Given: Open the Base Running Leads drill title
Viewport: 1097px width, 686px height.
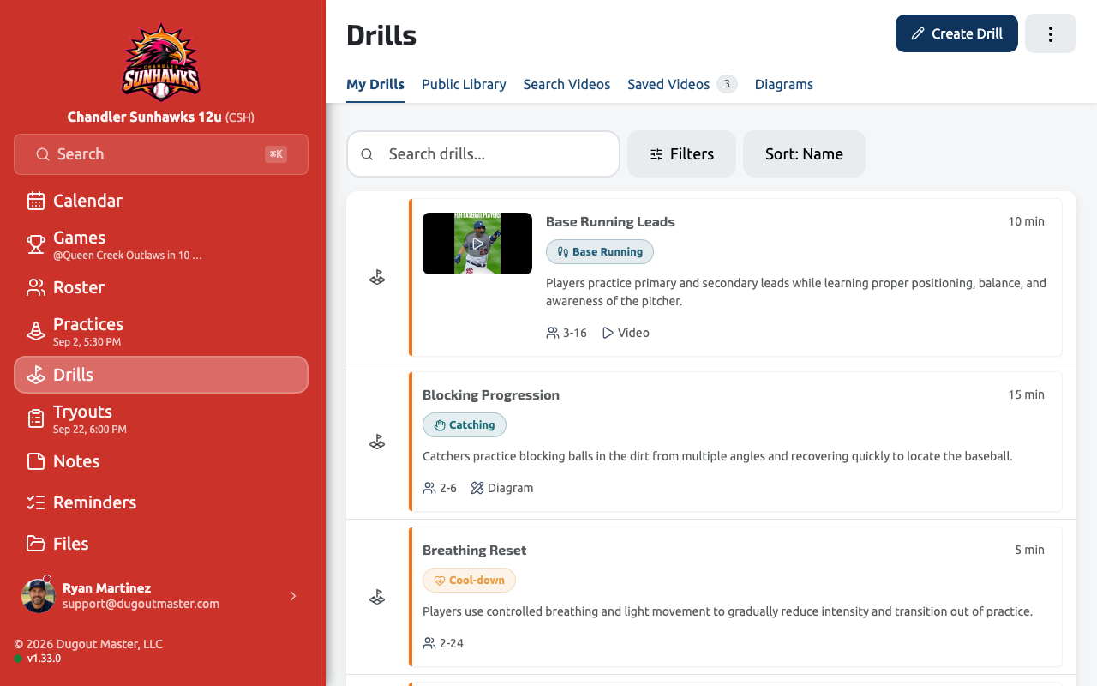Looking at the screenshot, I should coord(610,221).
